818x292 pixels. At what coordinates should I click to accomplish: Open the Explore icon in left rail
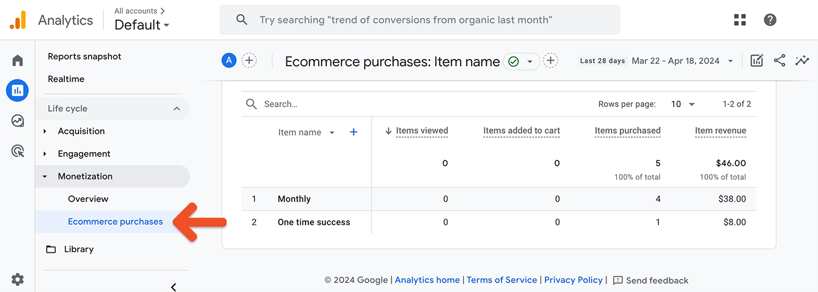coord(18,121)
